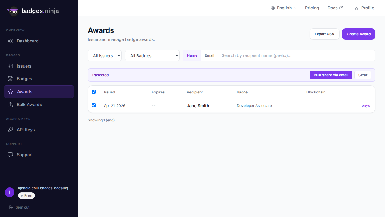
Task: Open Dashboard via its grid icon
Action: point(10,41)
